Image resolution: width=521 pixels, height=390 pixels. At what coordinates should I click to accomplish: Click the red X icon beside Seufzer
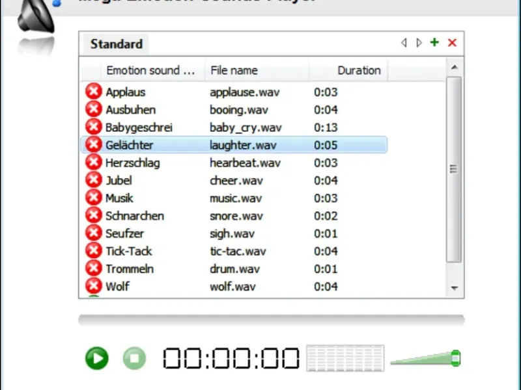coord(94,233)
